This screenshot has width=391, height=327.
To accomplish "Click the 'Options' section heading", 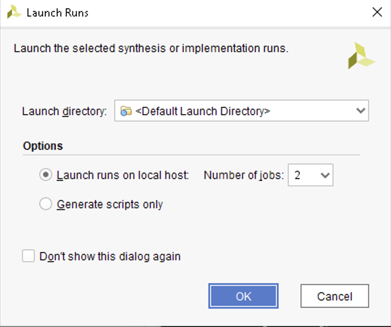I will coord(42,146).
